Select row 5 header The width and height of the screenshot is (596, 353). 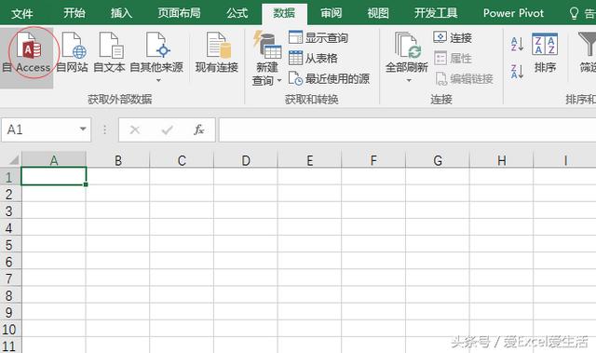[10, 244]
